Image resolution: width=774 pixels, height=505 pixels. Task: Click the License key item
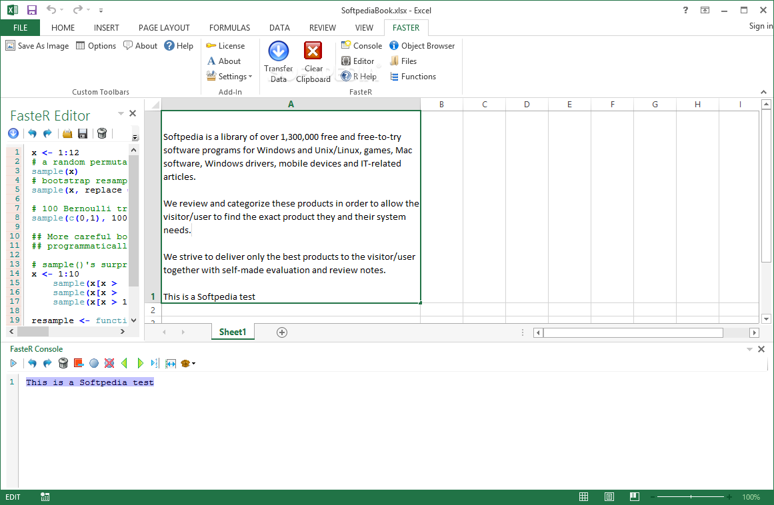pos(225,45)
